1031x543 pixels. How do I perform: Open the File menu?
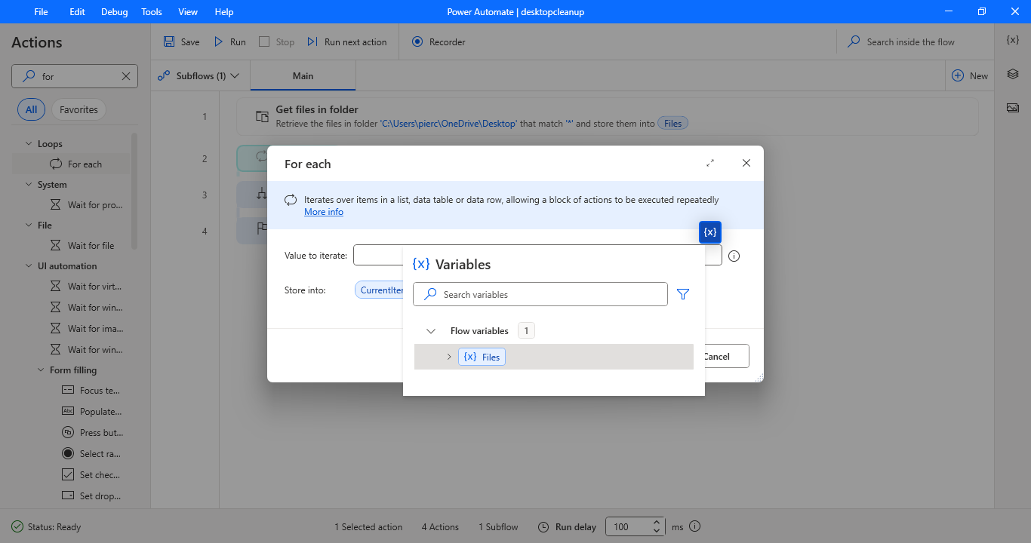click(x=41, y=12)
